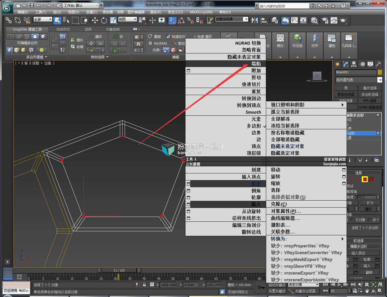Open settings box beside 倒角
Image resolution: width=387 pixels, height=297 pixels.
tap(189, 191)
